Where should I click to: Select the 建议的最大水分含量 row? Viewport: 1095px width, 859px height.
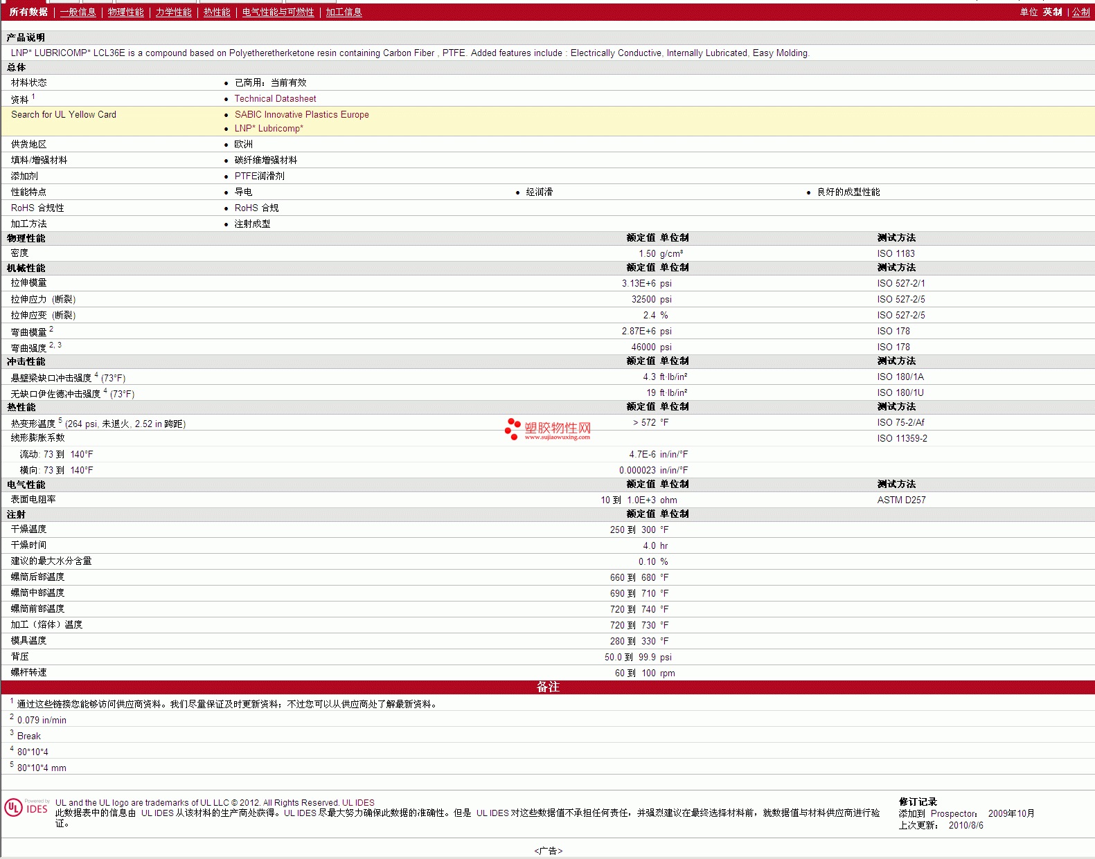547,561
